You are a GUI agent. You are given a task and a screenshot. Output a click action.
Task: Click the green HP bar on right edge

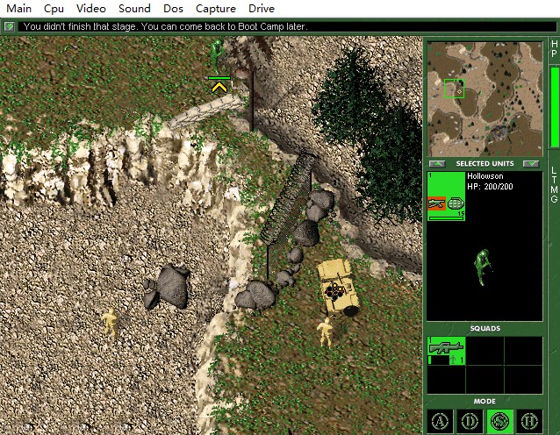555,107
